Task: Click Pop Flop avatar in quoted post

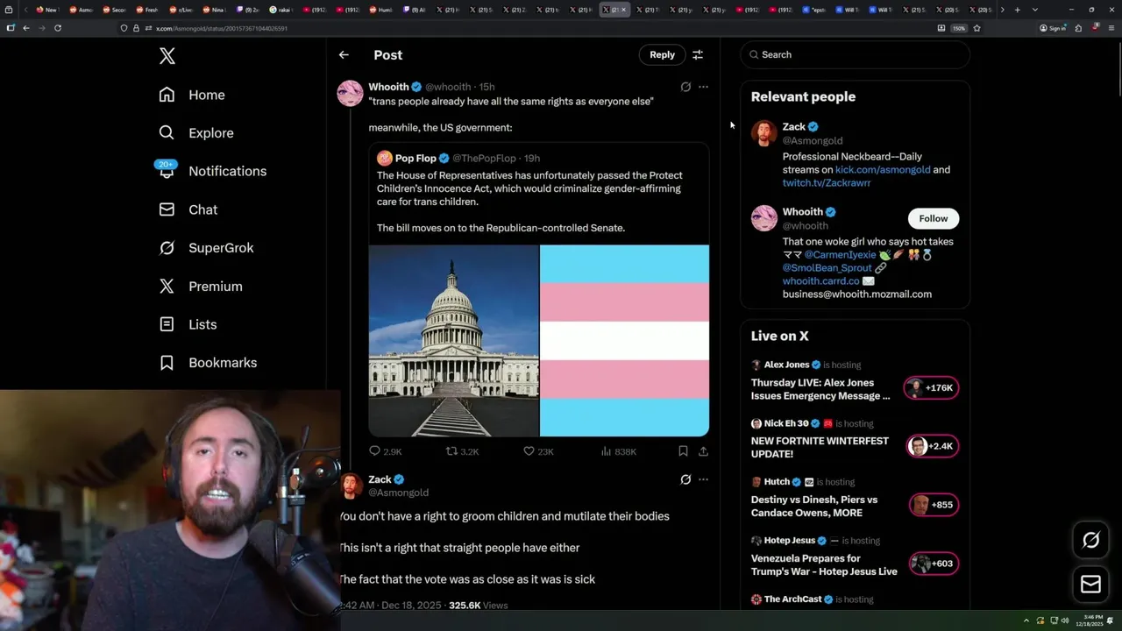Action: [x=384, y=158]
